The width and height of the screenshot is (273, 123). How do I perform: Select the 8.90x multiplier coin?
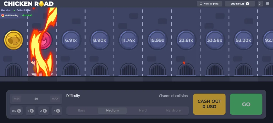[x=100, y=40]
